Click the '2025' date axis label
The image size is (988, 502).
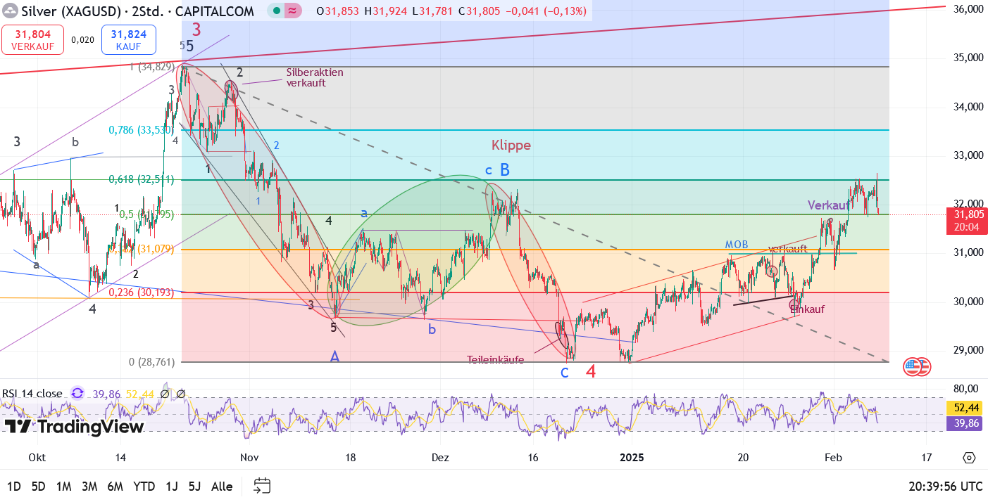632,458
